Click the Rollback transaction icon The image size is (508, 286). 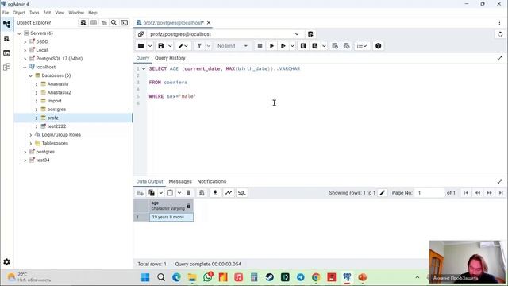click(x=347, y=46)
